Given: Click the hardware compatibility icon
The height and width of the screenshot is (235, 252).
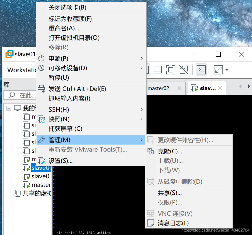Looking at the screenshot, I should tap(151, 140).
